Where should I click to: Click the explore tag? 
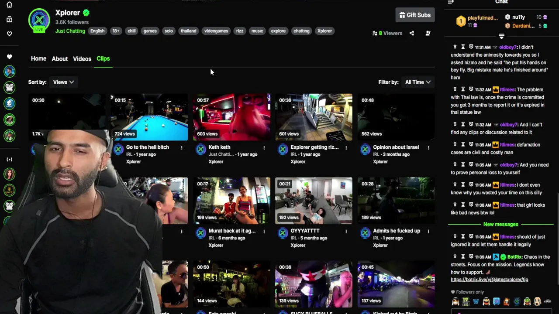[278, 31]
